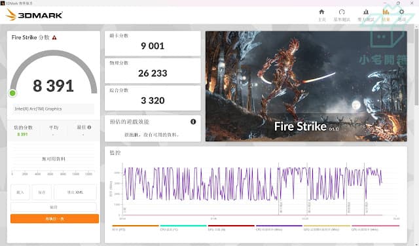Click the green 8 391 your score value
Screen dimensions: 419x246
pos(22,134)
